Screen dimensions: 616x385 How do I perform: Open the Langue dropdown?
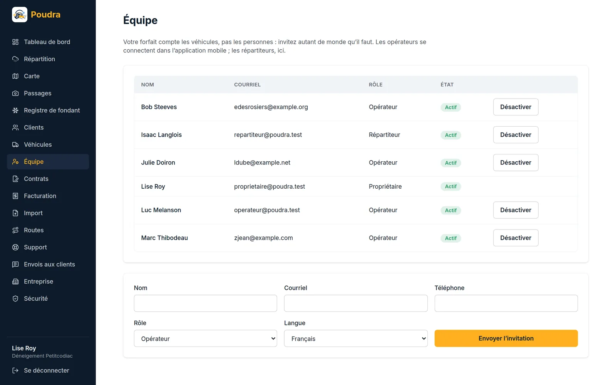point(356,338)
